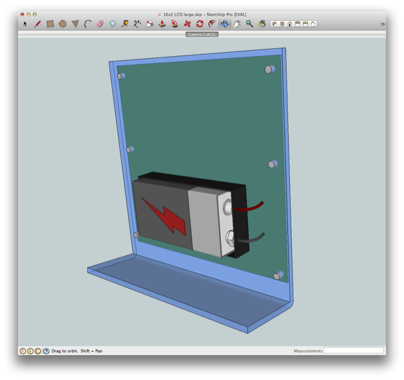Viewport: 404px width, 380px height.
Task: Open the Camera 1 (ACT) scene tab
Action: pyautogui.click(x=202, y=35)
